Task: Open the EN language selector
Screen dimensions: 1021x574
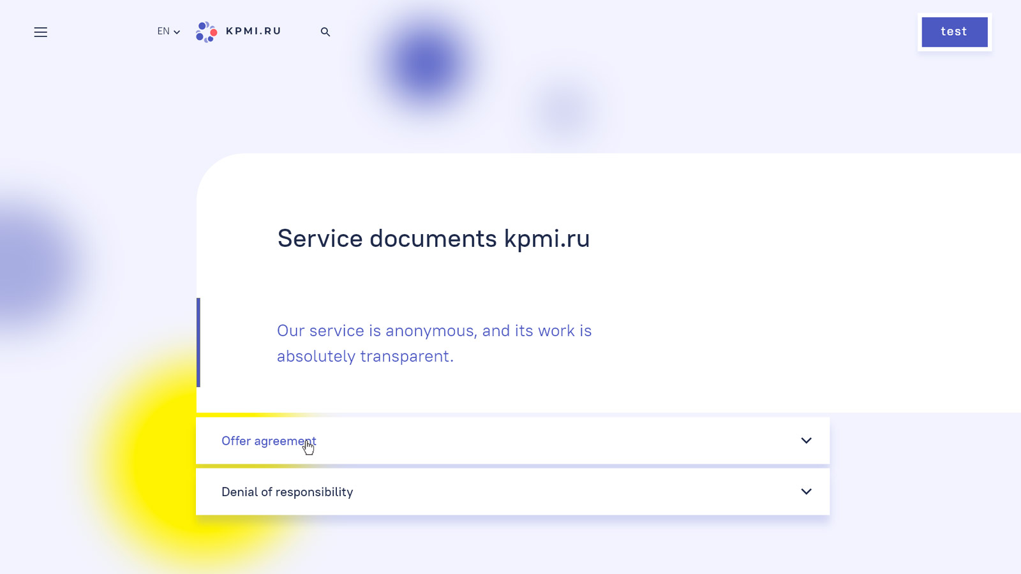Action: click(164, 31)
